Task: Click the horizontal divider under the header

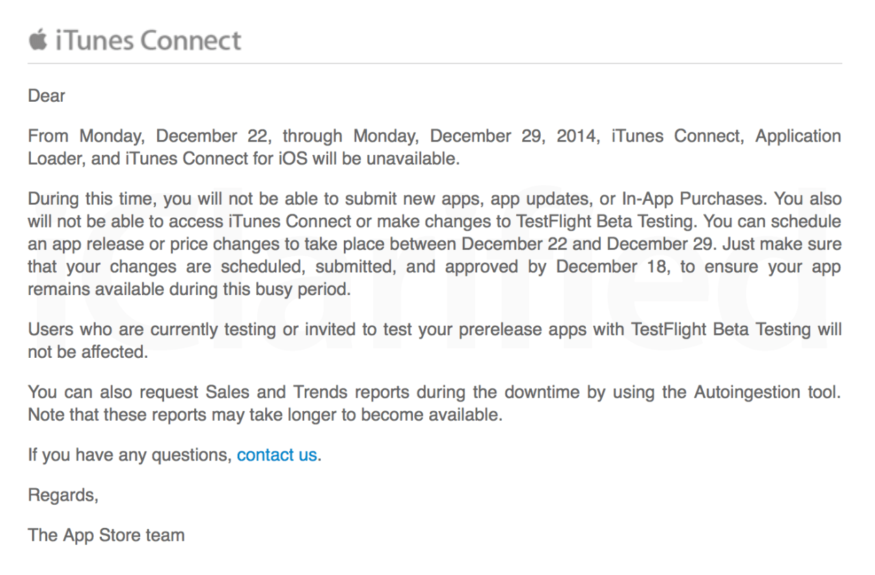Action: pyautogui.click(x=435, y=64)
